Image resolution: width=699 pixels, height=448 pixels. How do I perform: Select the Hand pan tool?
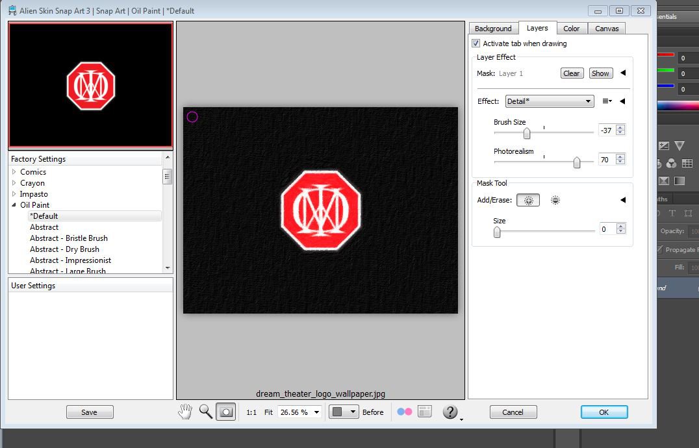(185, 412)
